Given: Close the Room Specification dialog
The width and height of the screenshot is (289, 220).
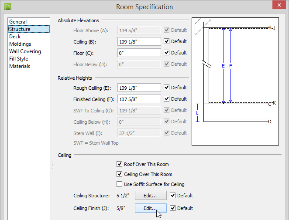Looking at the screenshot, I should pos(279,5).
